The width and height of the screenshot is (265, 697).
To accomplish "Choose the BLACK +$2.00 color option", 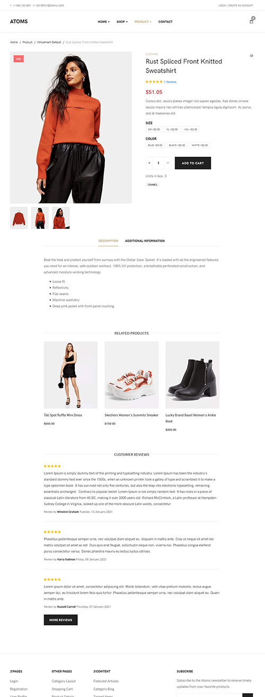I will coord(177,145).
